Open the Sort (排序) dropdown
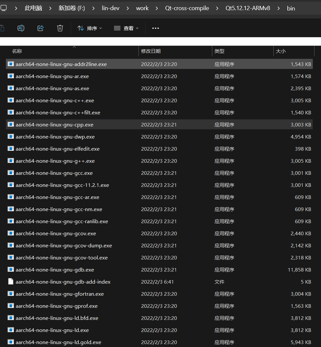321x347 pixels. tap(89, 28)
